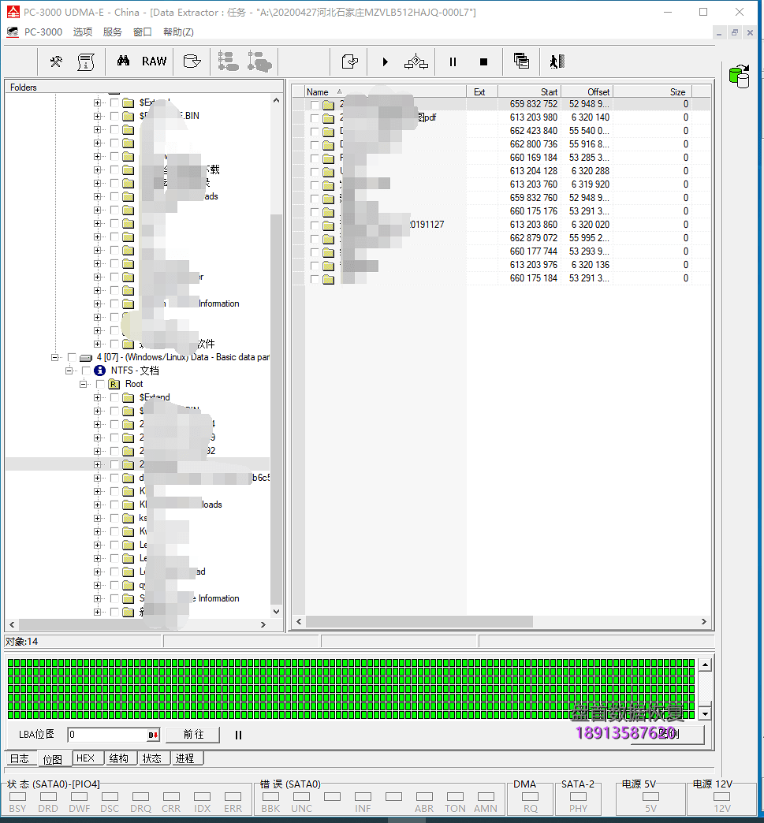The height and width of the screenshot is (823, 764).
Task: Click the toolbar play button
Action: 386,62
